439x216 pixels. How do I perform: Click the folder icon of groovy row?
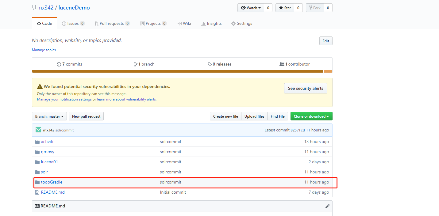pos(37,152)
